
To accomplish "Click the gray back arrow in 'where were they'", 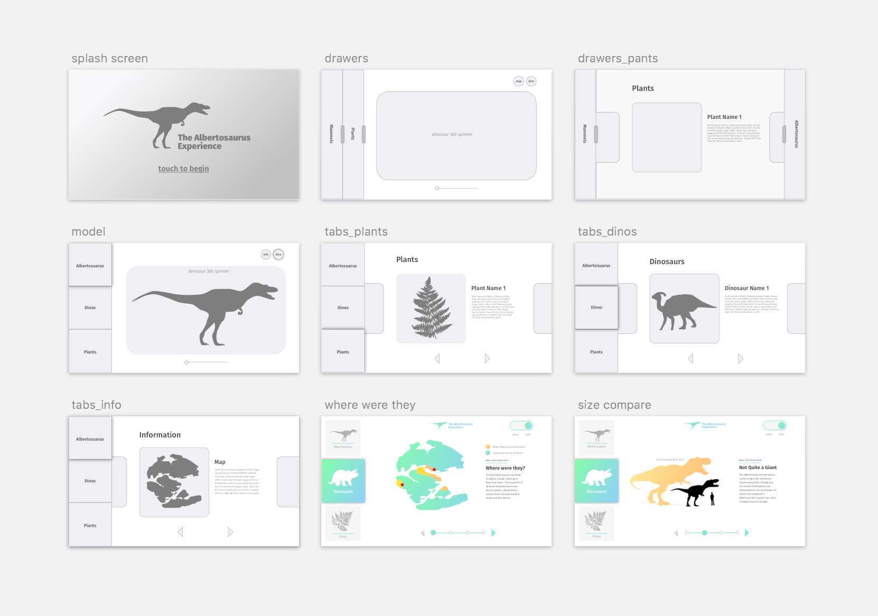I will [423, 533].
